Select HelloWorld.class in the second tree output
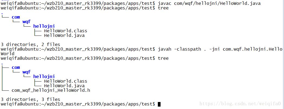 [x=66, y=81]
